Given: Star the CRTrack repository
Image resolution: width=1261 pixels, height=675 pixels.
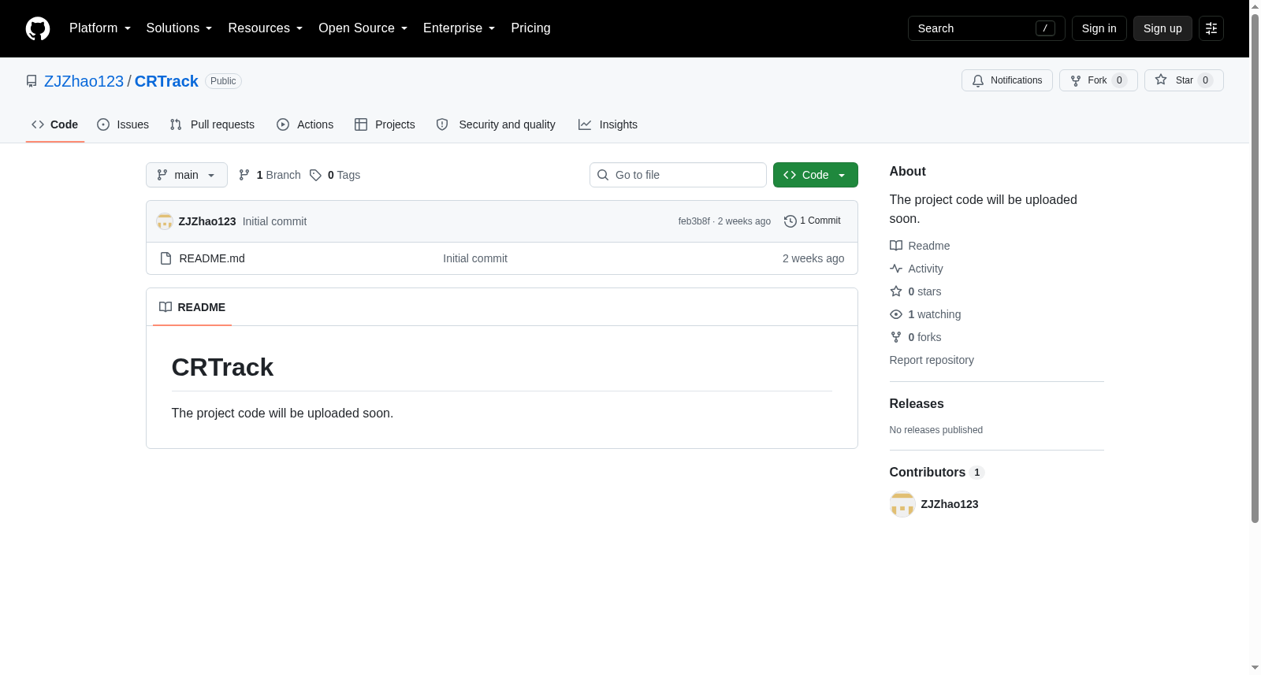Looking at the screenshot, I should click(x=1183, y=80).
